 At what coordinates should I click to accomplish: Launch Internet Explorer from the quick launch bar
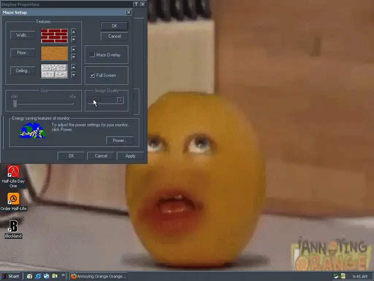38,276
